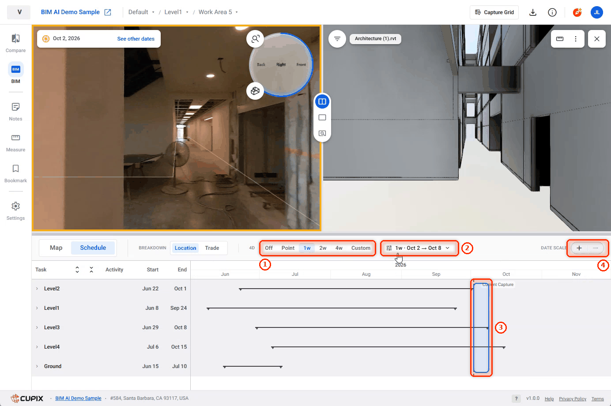The image size is (611, 406).
Task: Set breakdown to Trade
Action: pyautogui.click(x=212, y=248)
